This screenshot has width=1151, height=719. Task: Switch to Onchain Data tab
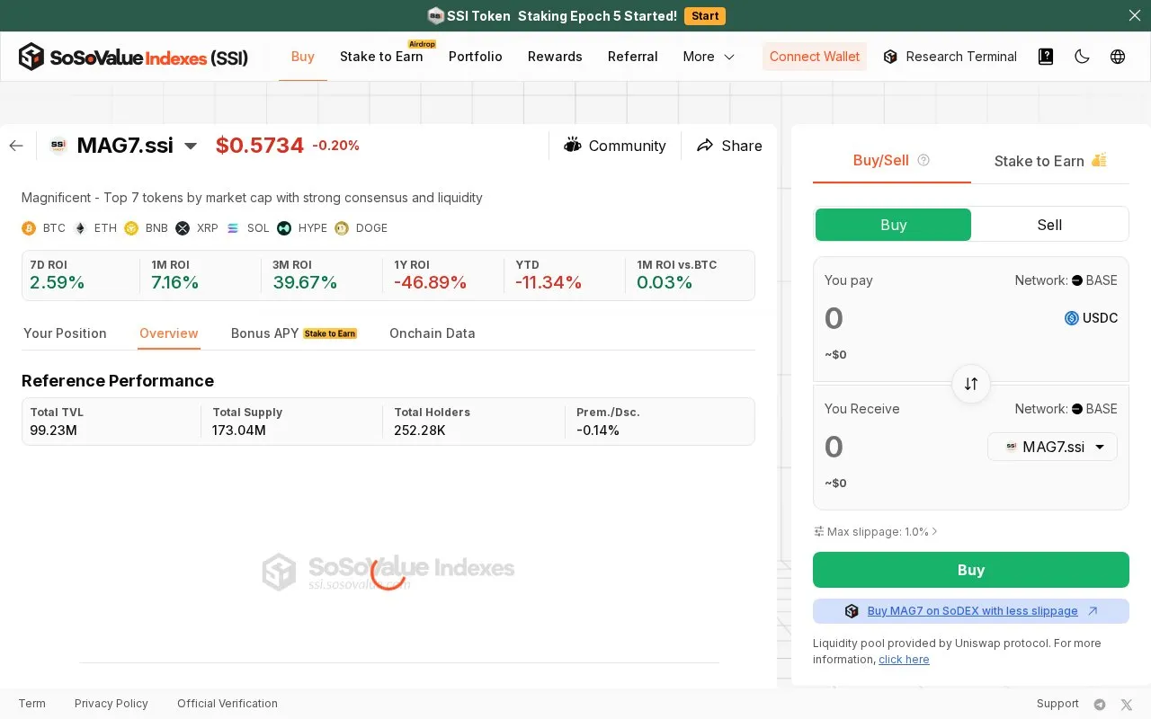tap(433, 333)
